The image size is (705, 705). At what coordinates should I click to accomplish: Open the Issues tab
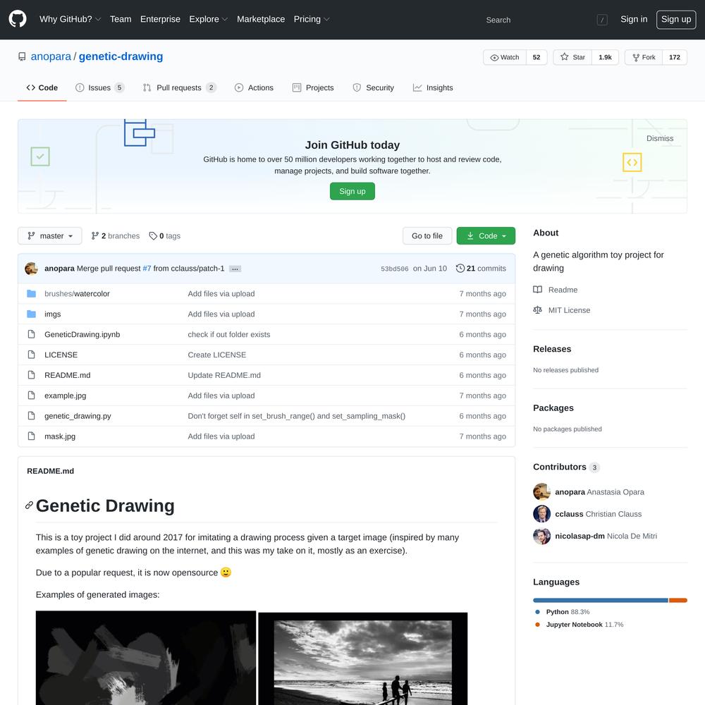click(99, 87)
